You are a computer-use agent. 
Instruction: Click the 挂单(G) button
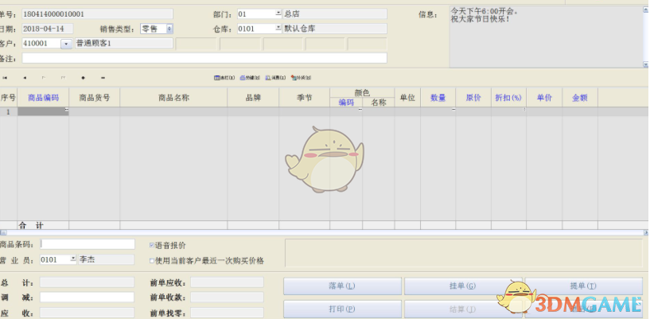coord(463,286)
